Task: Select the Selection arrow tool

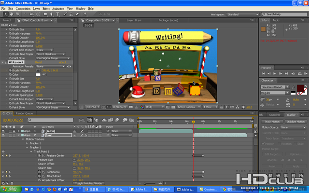Action: click(5, 14)
